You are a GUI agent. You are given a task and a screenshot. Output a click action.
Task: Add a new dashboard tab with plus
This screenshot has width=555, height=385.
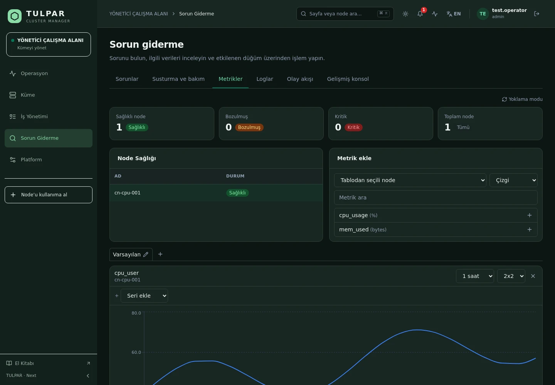pos(160,254)
